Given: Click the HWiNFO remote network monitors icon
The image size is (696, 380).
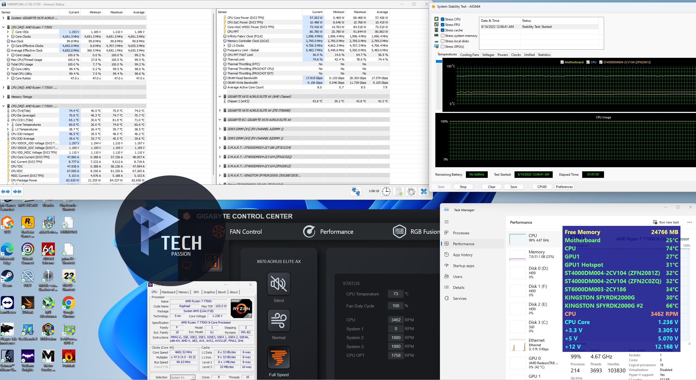Looking at the screenshot, I should [356, 192].
